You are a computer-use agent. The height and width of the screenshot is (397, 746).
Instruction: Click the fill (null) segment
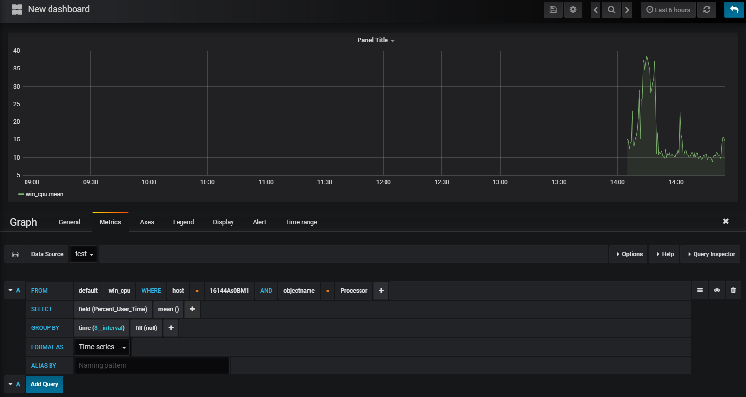(x=147, y=327)
